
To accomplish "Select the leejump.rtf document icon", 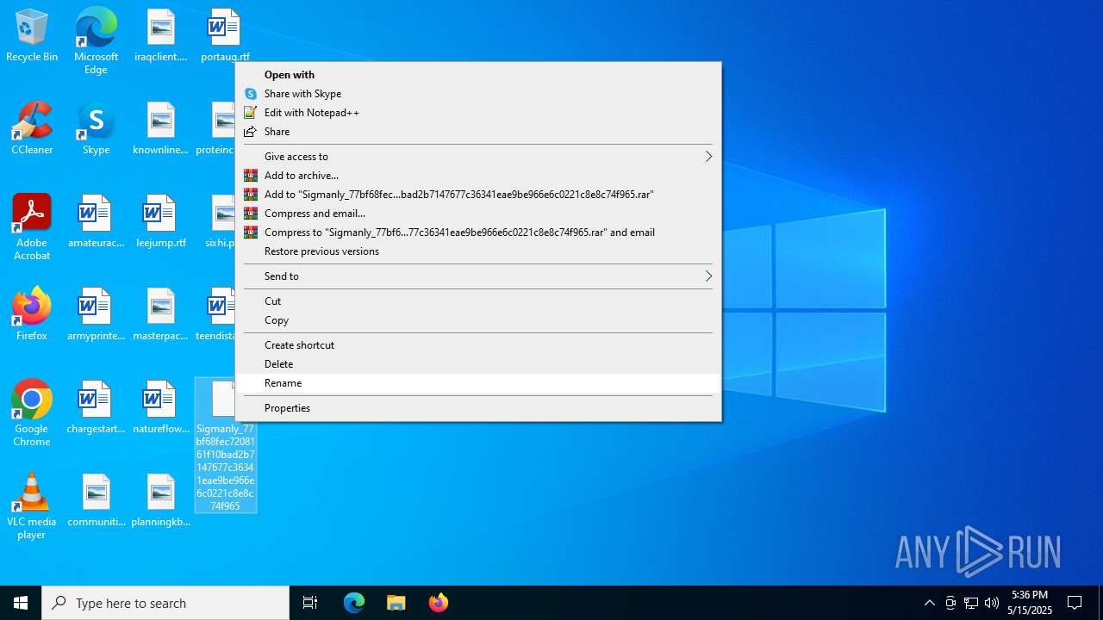I will [x=160, y=222].
